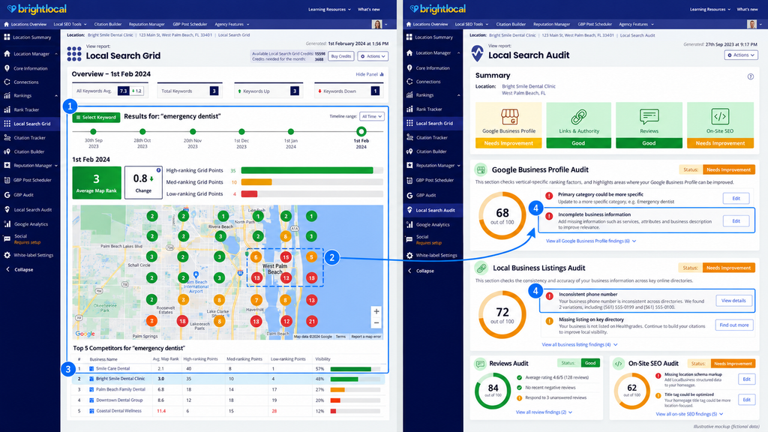This screenshot has height=432, width=768.
Task: Click Social chat icon in left window sidebar
Action: pyautogui.click(x=7, y=239)
